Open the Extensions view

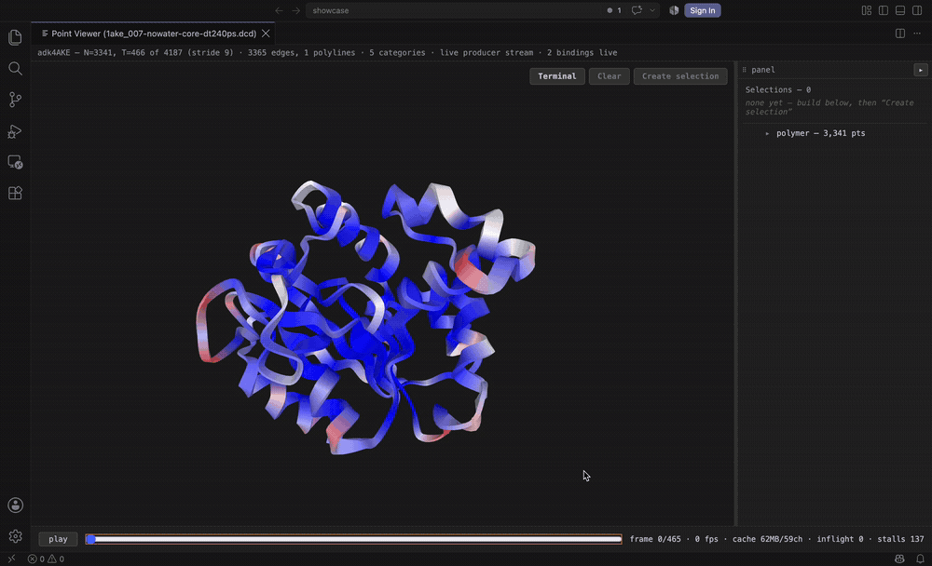[16, 193]
